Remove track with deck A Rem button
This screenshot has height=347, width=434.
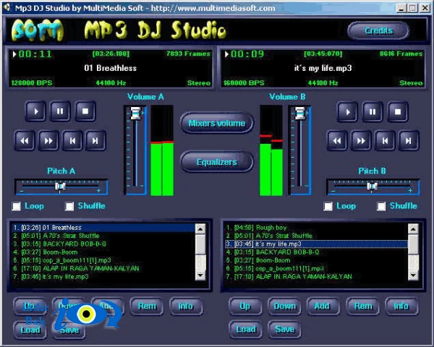[x=147, y=306]
